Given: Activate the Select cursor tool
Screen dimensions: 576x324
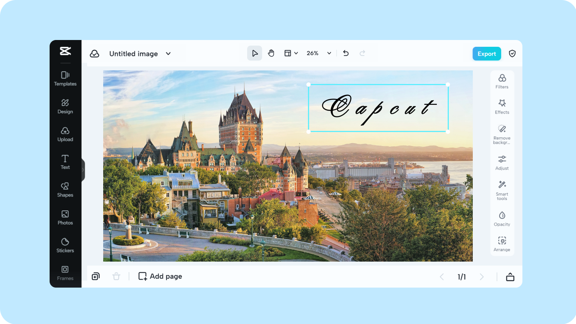Looking at the screenshot, I should point(255,53).
